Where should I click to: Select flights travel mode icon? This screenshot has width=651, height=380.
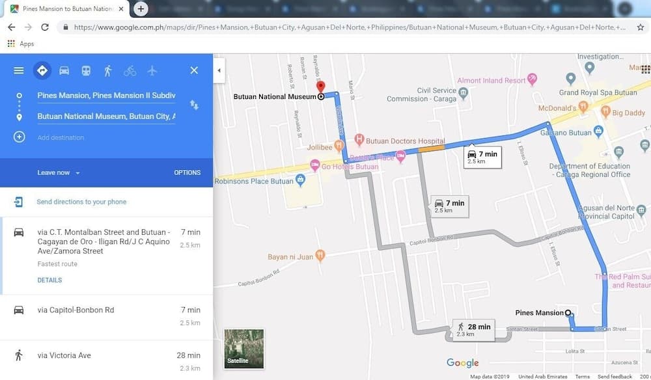(x=152, y=70)
